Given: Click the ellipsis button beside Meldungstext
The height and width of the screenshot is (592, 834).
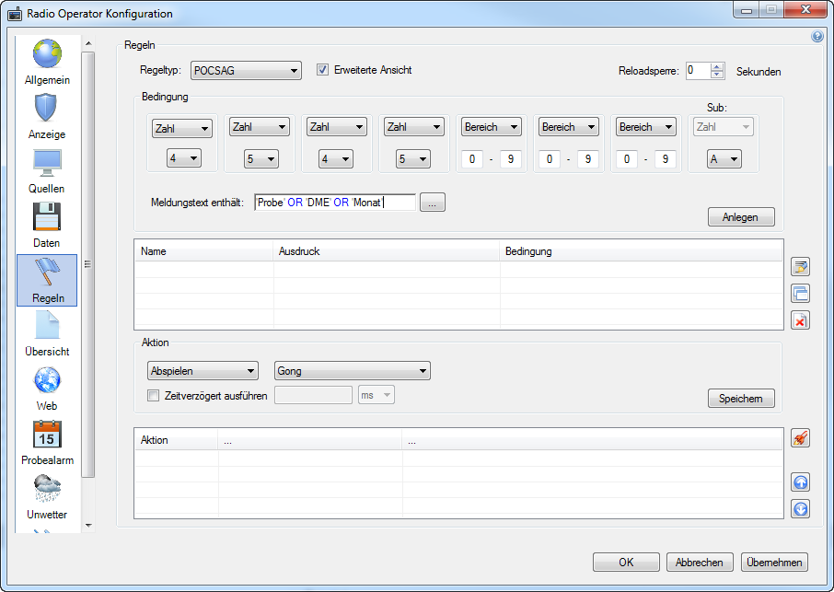Looking at the screenshot, I should pyautogui.click(x=433, y=203).
